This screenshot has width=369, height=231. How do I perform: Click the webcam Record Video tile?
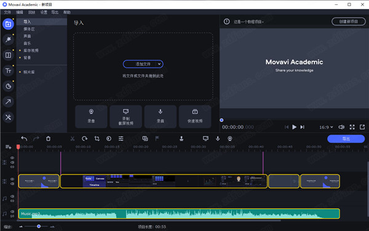(x=91, y=117)
